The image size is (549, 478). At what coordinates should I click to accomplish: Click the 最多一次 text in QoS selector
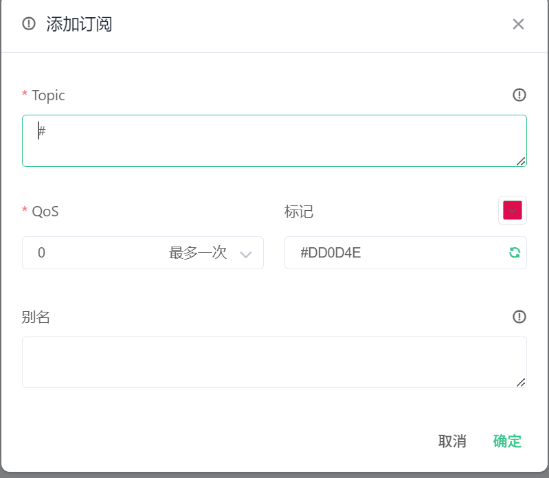tap(198, 253)
